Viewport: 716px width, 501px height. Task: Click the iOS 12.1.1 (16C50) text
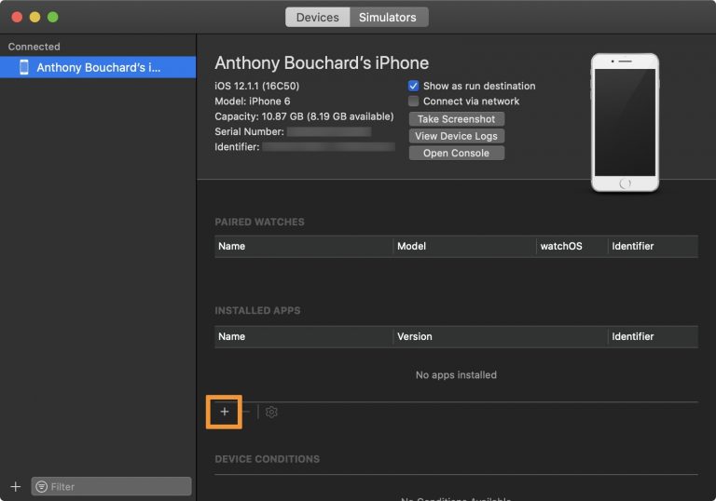pyautogui.click(x=256, y=86)
